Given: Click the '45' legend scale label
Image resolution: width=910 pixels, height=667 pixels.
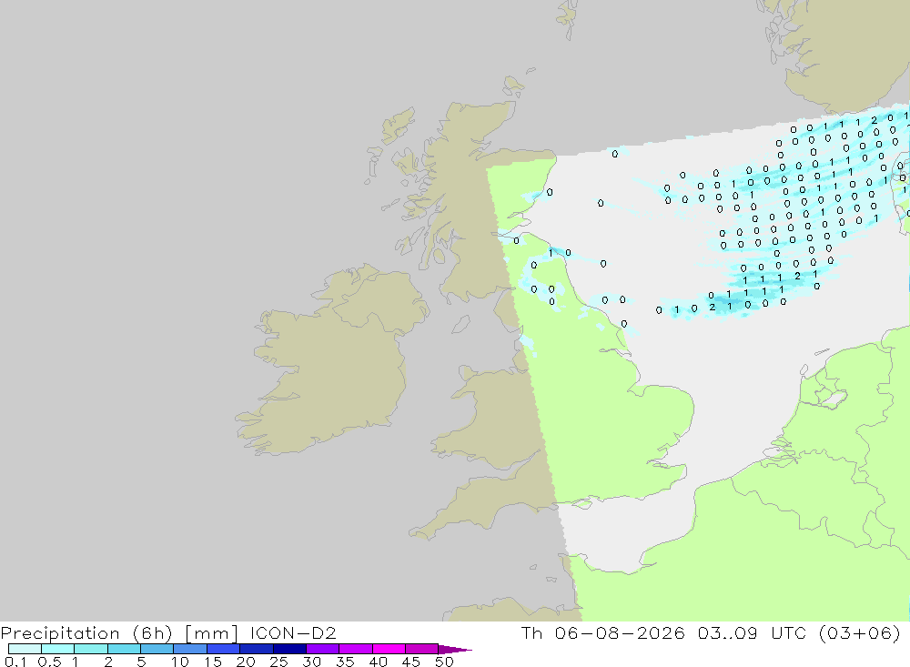Looking at the screenshot, I should pos(411,662).
